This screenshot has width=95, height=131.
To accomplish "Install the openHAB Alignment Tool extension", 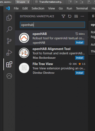I will click(x=80, y=58).
